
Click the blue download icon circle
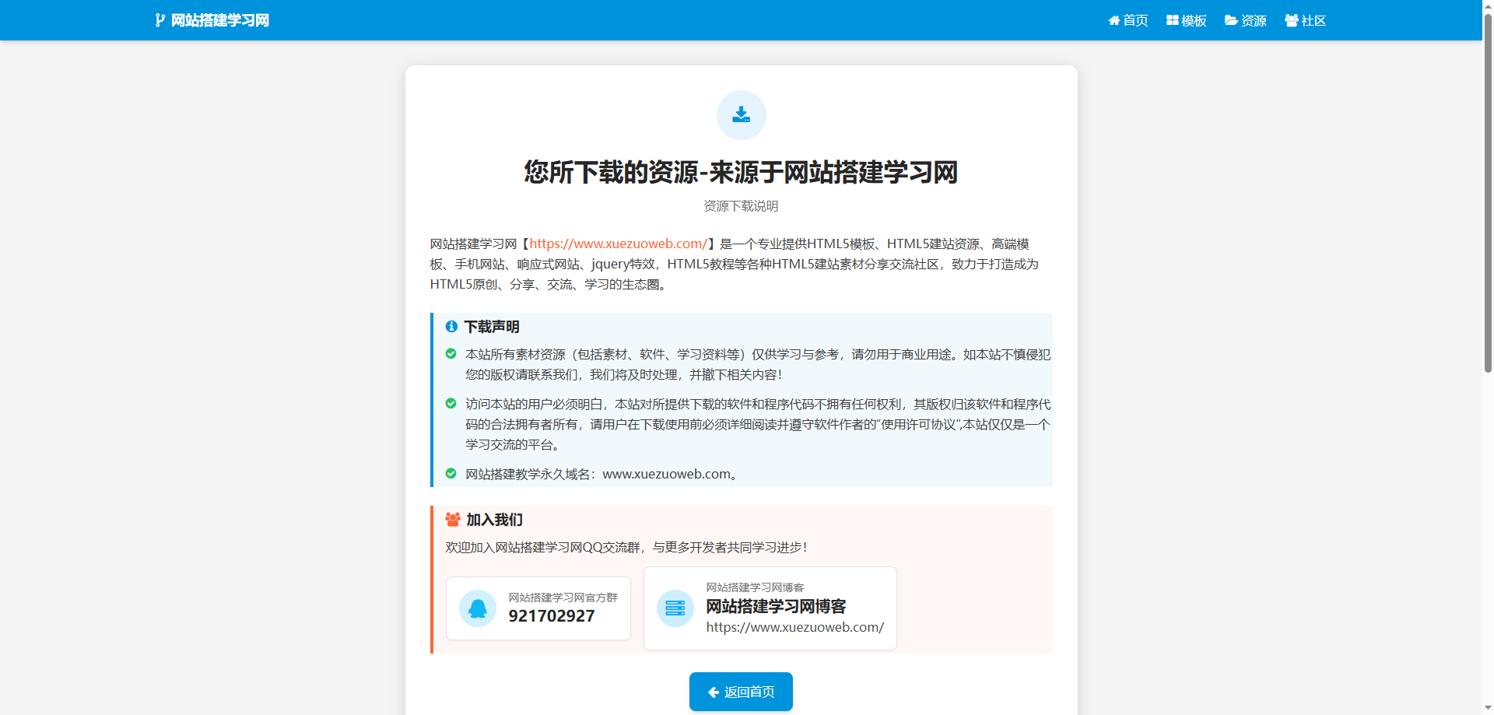tap(741, 115)
